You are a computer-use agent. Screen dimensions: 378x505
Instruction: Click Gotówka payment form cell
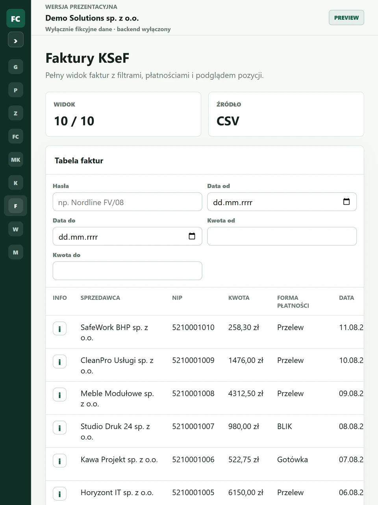click(293, 460)
